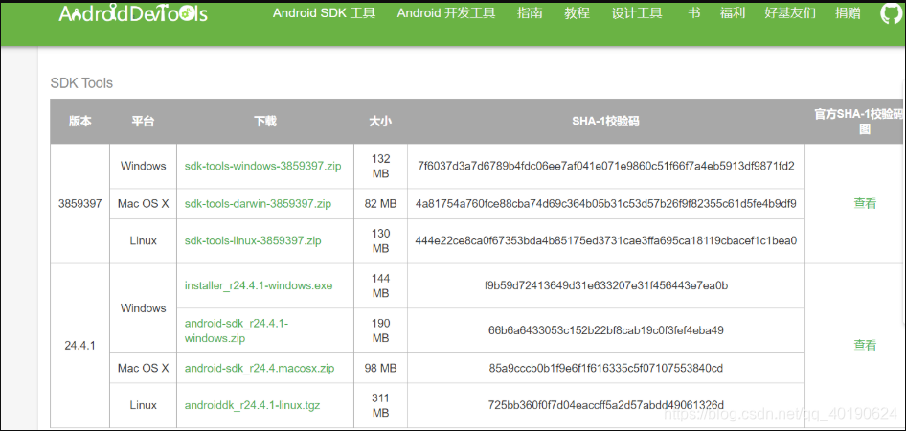Download sdk-tools-windows-3859397.zip

point(263,167)
